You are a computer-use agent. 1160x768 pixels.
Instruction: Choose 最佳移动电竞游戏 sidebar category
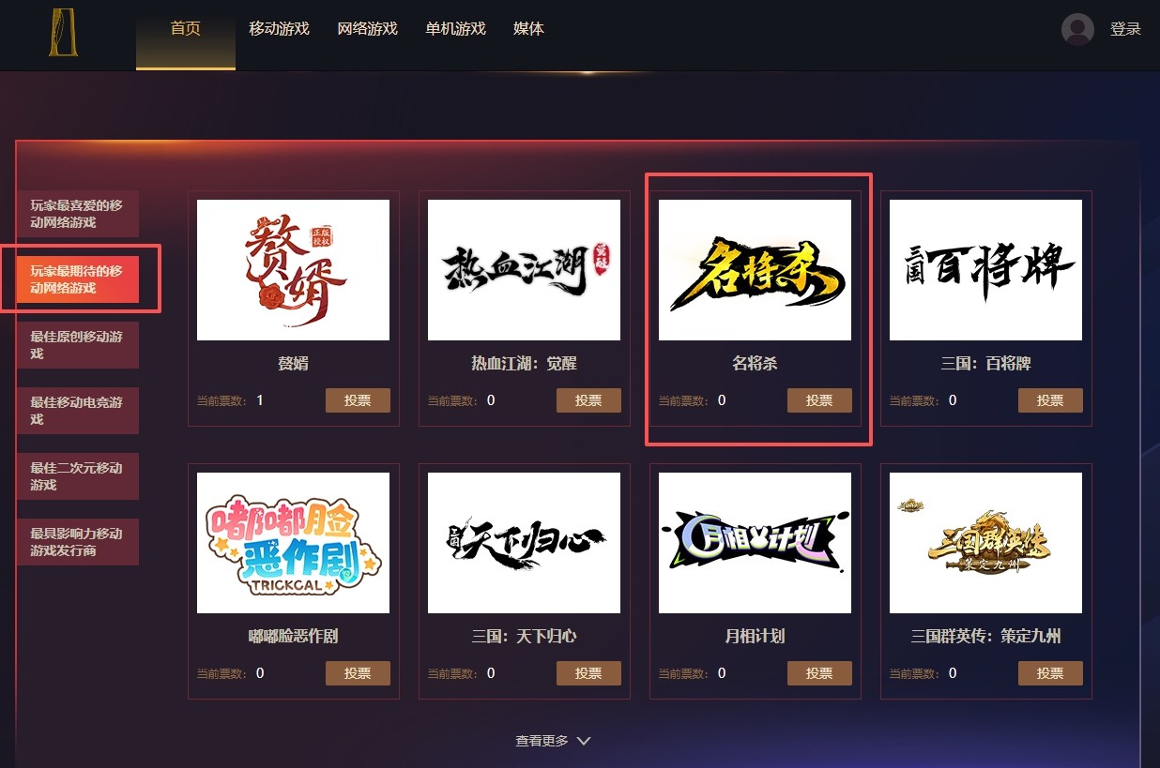[x=77, y=411]
